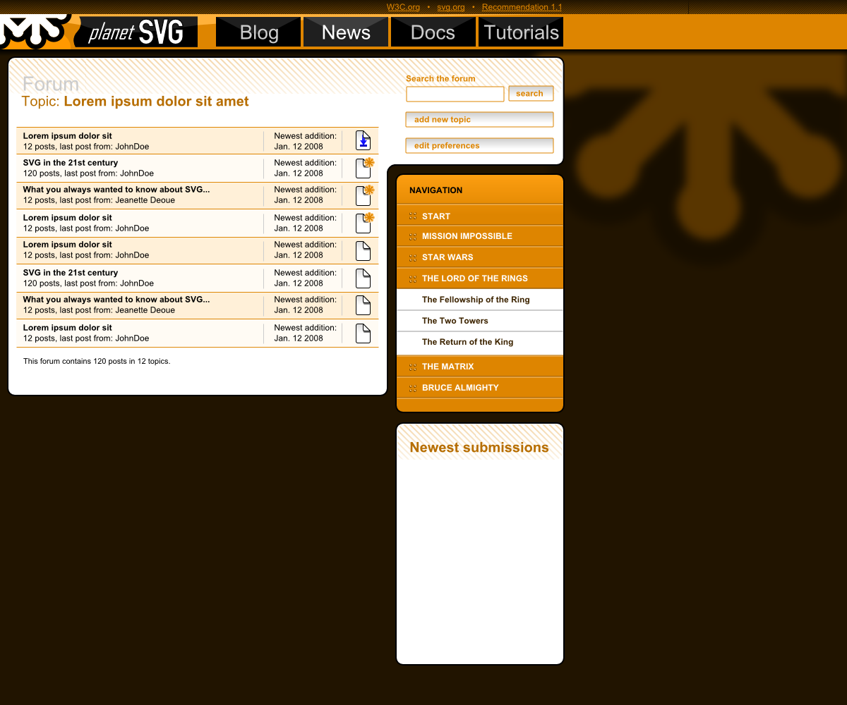
Task: Expand THE MATRIX navigation item
Action: (x=447, y=367)
